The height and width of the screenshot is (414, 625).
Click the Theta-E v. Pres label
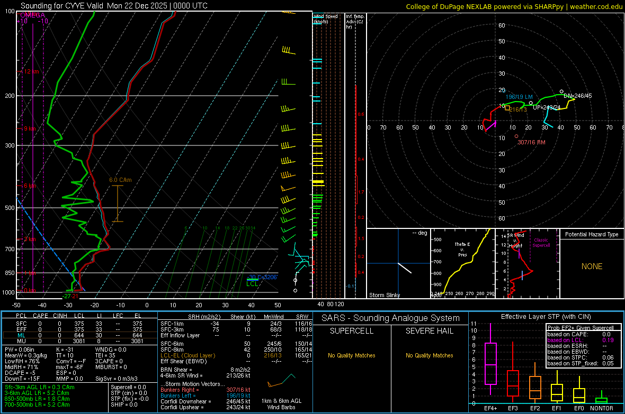point(462,249)
